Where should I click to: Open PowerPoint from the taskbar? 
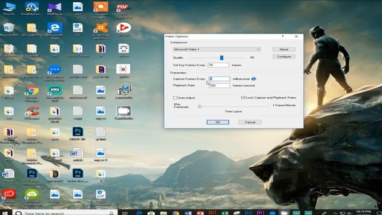[x=200, y=213]
